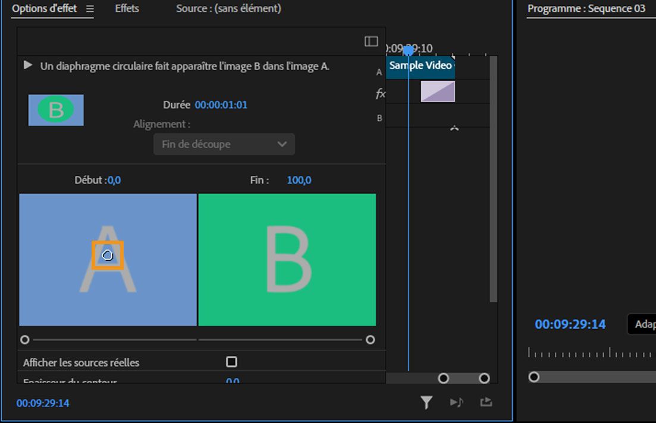Enable Afficher les sources réelles checkbox

[231, 362]
